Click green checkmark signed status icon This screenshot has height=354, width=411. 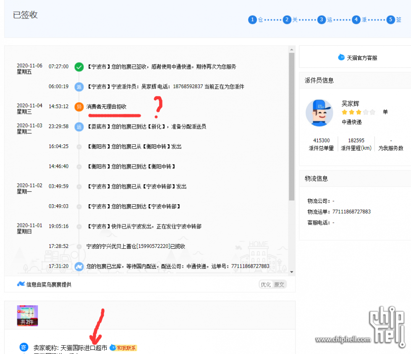(79, 67)
